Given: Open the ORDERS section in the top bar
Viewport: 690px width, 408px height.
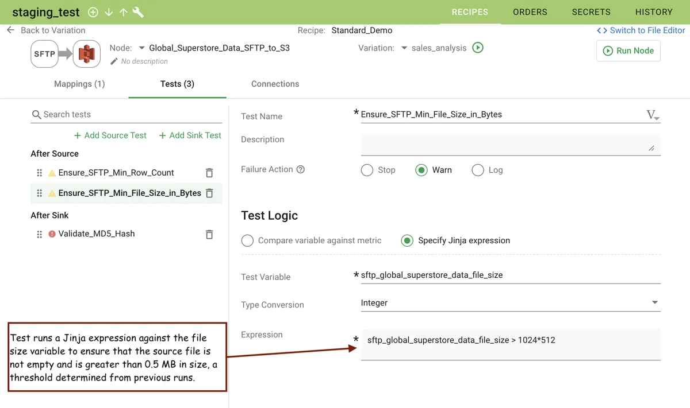Looking at the screenshot, I should [x=530, y=11].
